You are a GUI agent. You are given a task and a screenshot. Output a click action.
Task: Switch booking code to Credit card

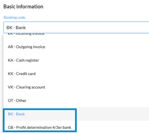[76, 73]
